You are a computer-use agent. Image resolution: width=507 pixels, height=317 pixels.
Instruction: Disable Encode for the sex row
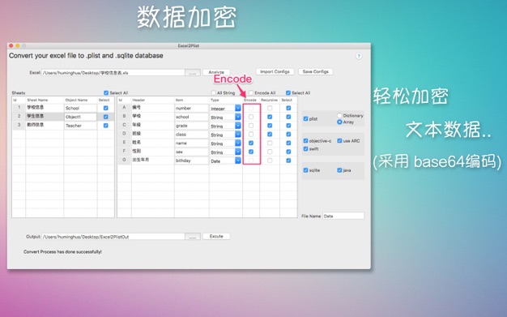251,152
